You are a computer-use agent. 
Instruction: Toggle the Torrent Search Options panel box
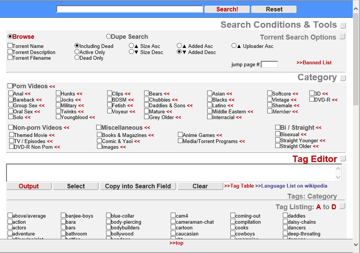click(342, 37)
